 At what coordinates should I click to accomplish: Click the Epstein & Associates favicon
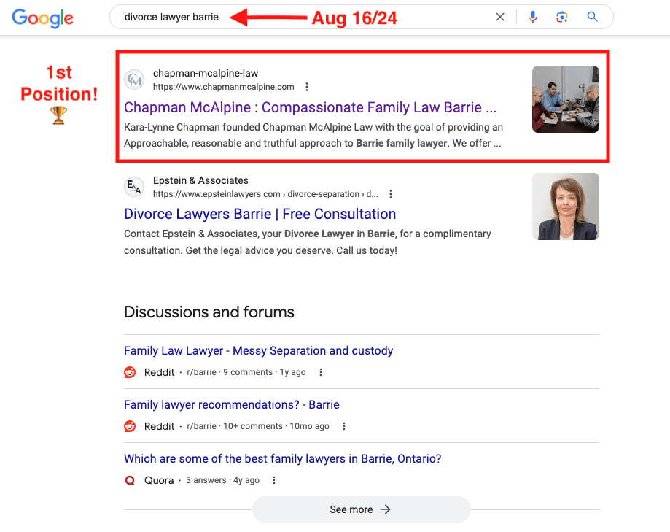[134, 187]
